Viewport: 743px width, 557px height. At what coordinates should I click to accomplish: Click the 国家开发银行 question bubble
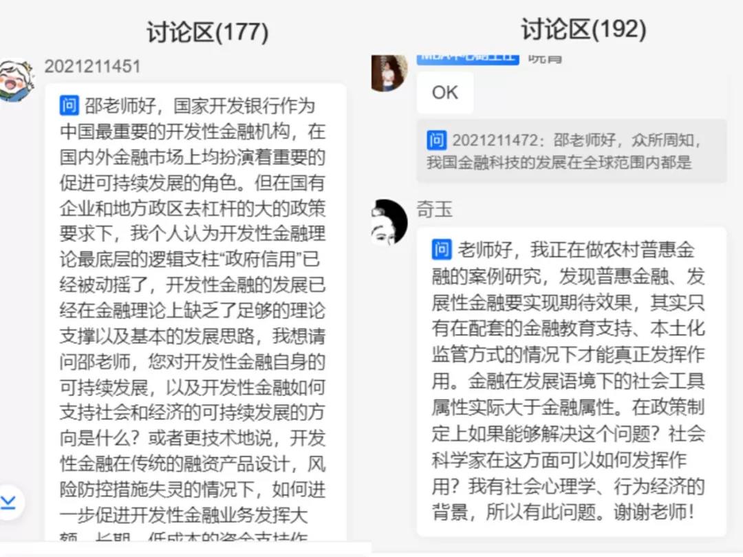(x=195, y=313)
